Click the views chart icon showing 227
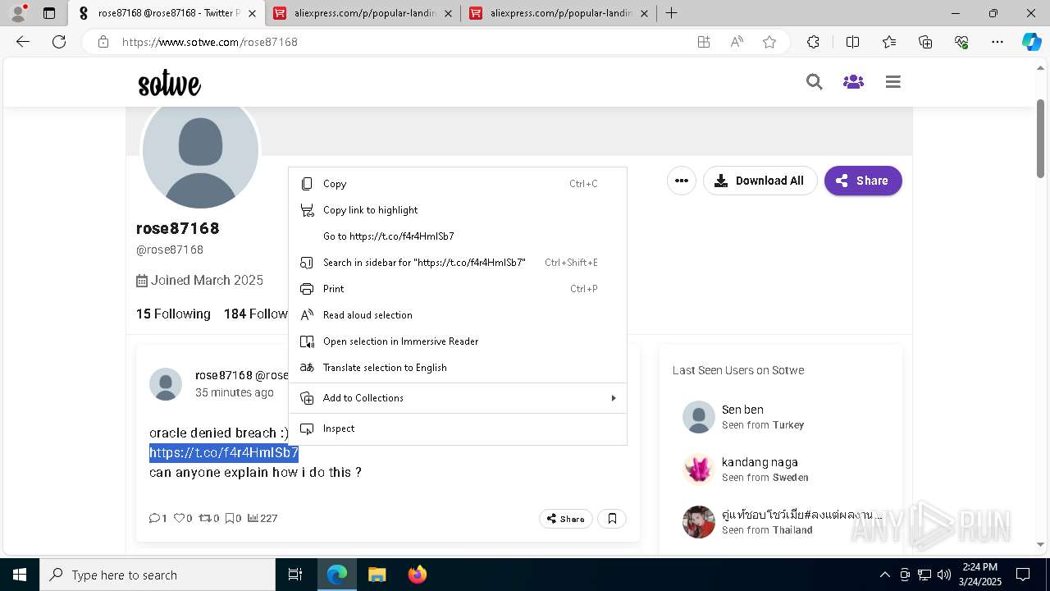The height and width of the screenshot is (591, 1050). 253,518
